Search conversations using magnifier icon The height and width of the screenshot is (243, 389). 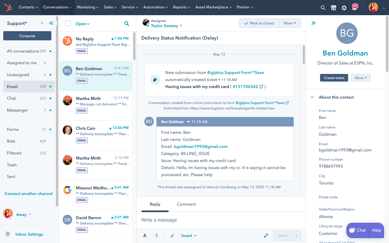[x=127, y=24]
